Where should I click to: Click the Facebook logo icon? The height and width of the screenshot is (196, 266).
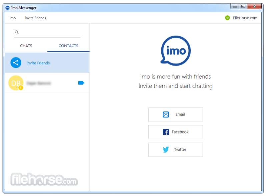(x=166, y=132)
